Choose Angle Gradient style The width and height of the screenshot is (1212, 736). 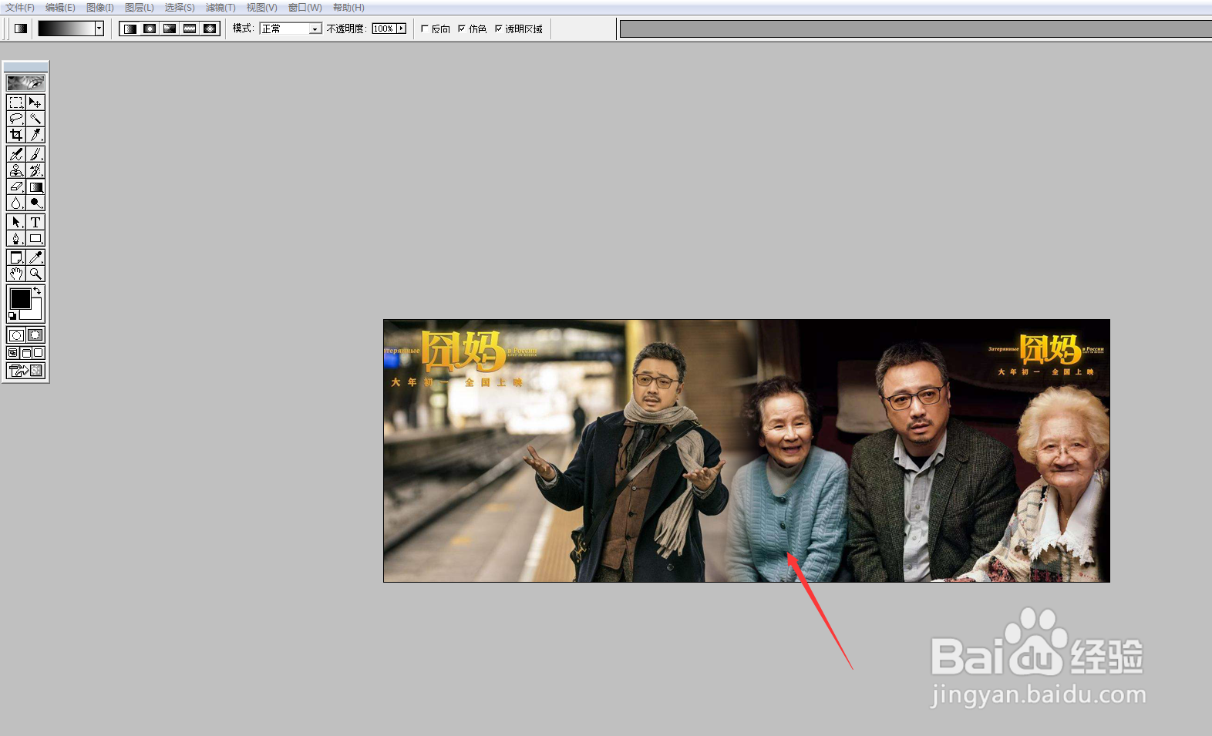click(x=170, y=29)
